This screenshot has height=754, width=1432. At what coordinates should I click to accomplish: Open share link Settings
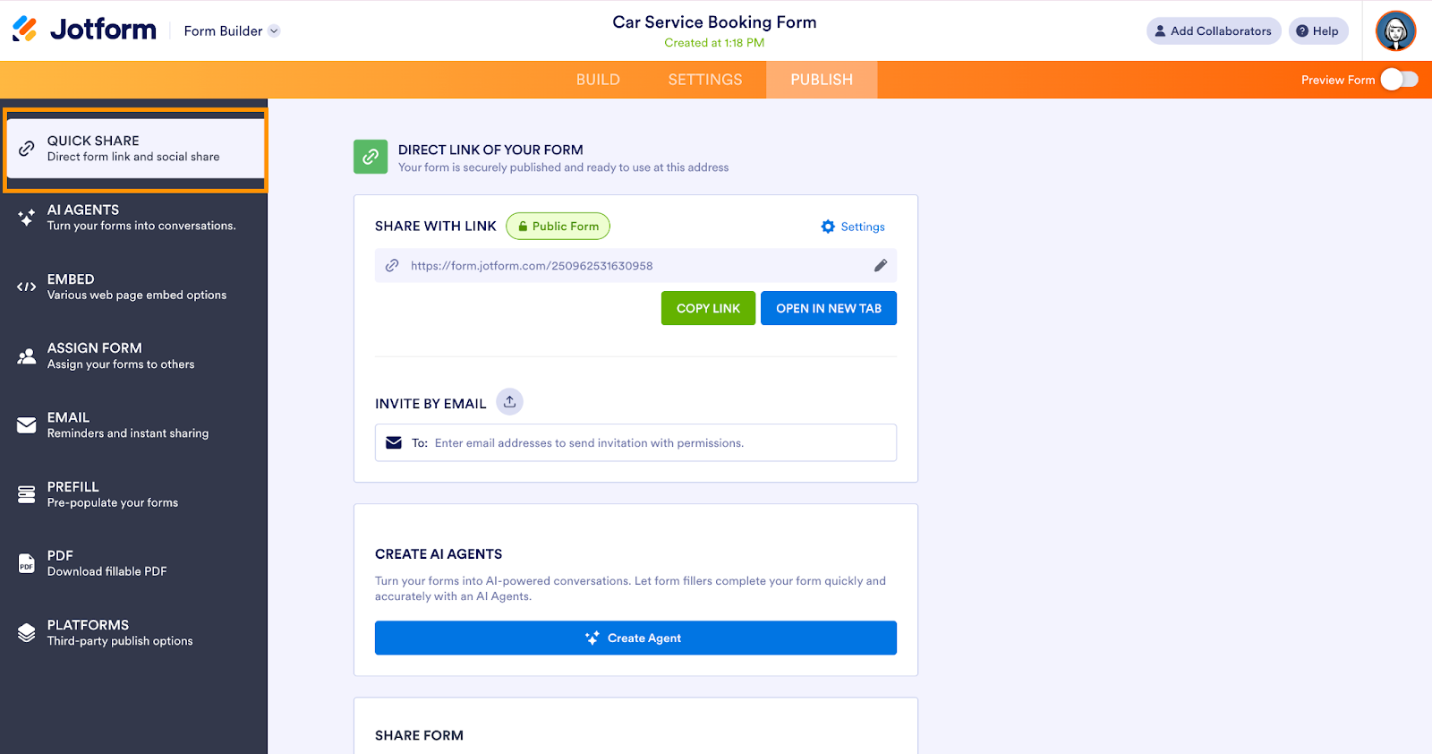click(853, 227)
